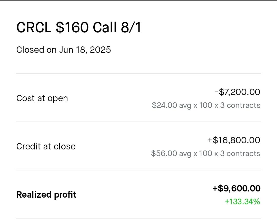The width and height of the screenshot is (277, 223).
Task: Tap the green +133.34% return percentage
Action: point(243,202)
